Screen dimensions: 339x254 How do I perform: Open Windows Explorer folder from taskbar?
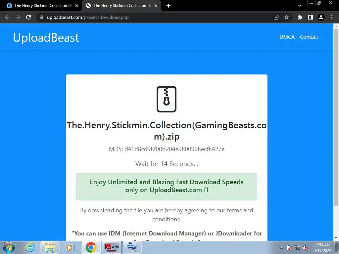click(x=50, y=247)
